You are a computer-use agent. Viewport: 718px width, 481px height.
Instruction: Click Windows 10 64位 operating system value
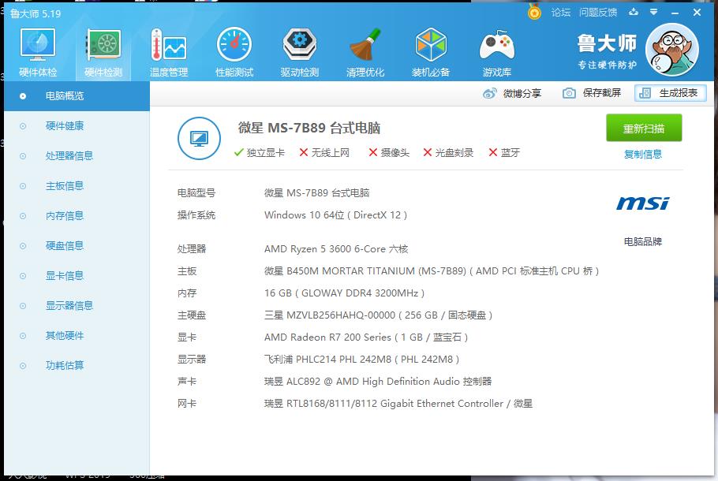(335, 215)
